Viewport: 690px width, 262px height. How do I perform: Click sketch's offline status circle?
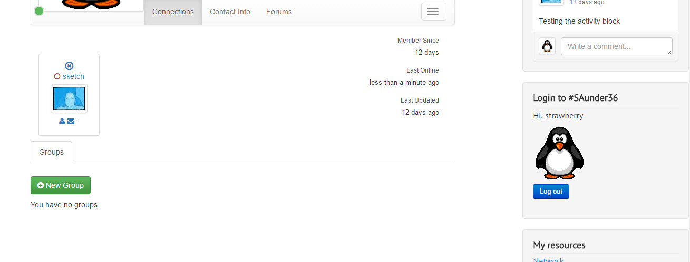point(57,76)
